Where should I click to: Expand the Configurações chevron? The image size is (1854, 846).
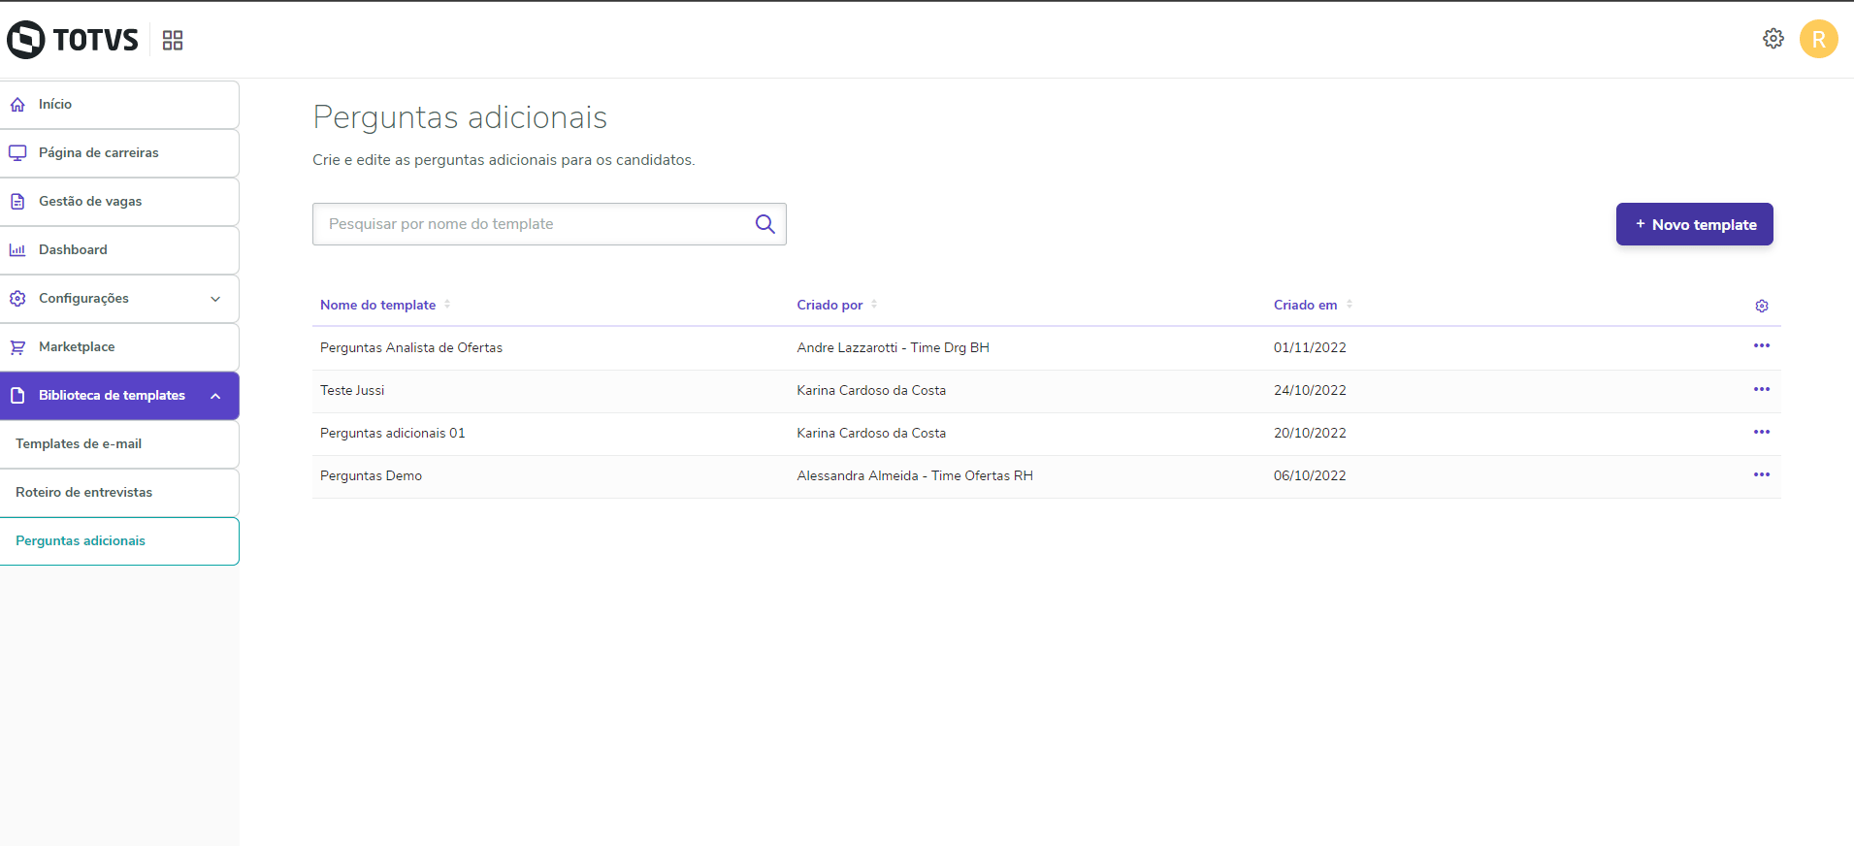coord(215,299)
